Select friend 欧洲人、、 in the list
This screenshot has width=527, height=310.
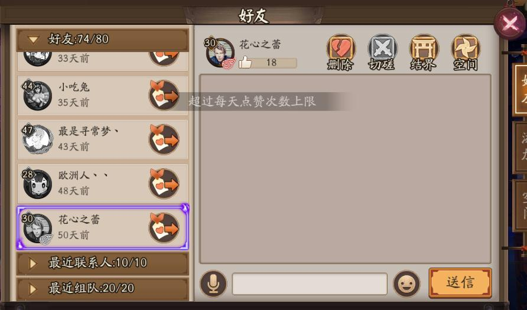(103, 184)
